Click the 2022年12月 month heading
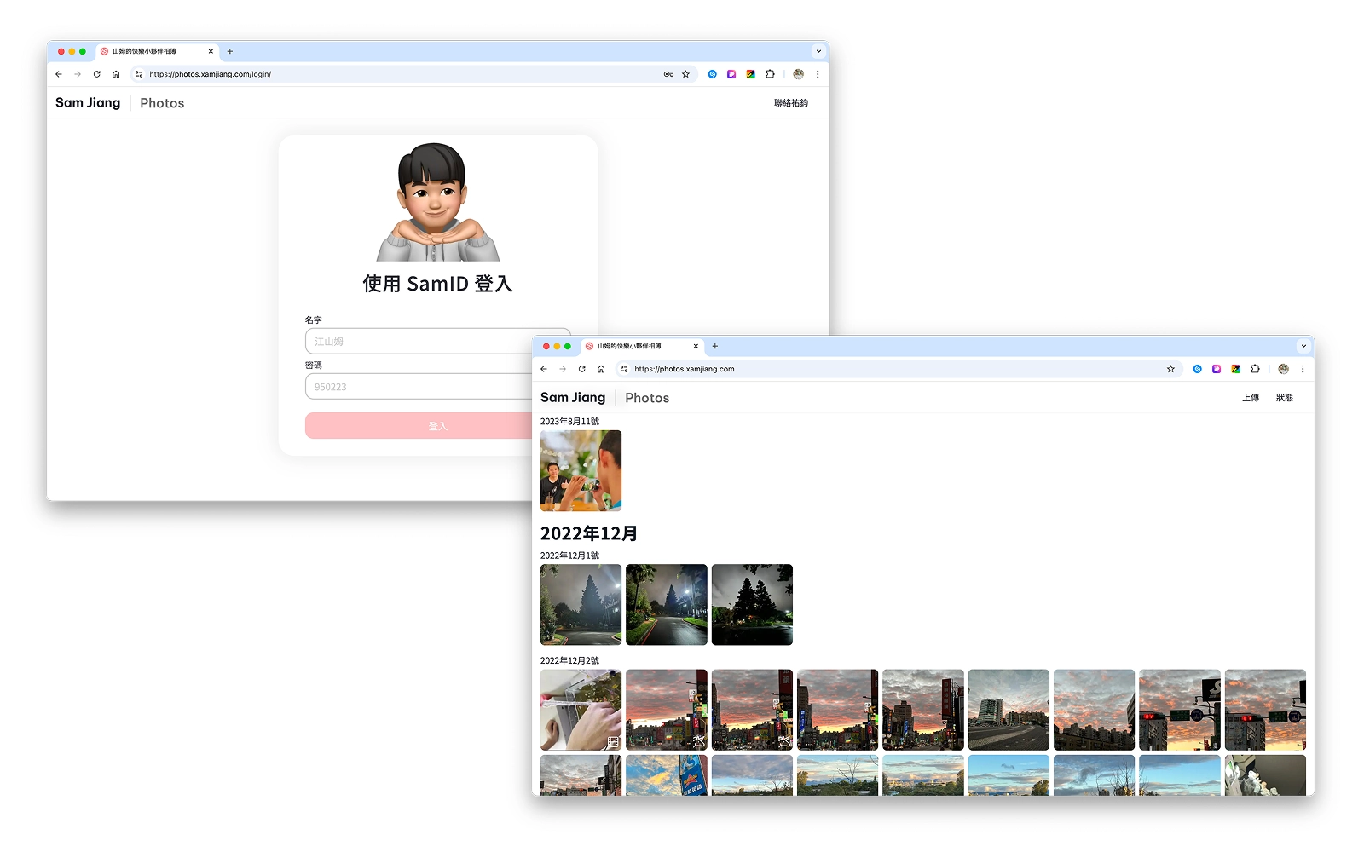This screenshot has height=852, width=1364. pos(589,533)
